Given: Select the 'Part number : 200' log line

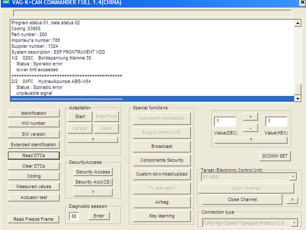Looking at the screenshot, I should tap(29, 34).
